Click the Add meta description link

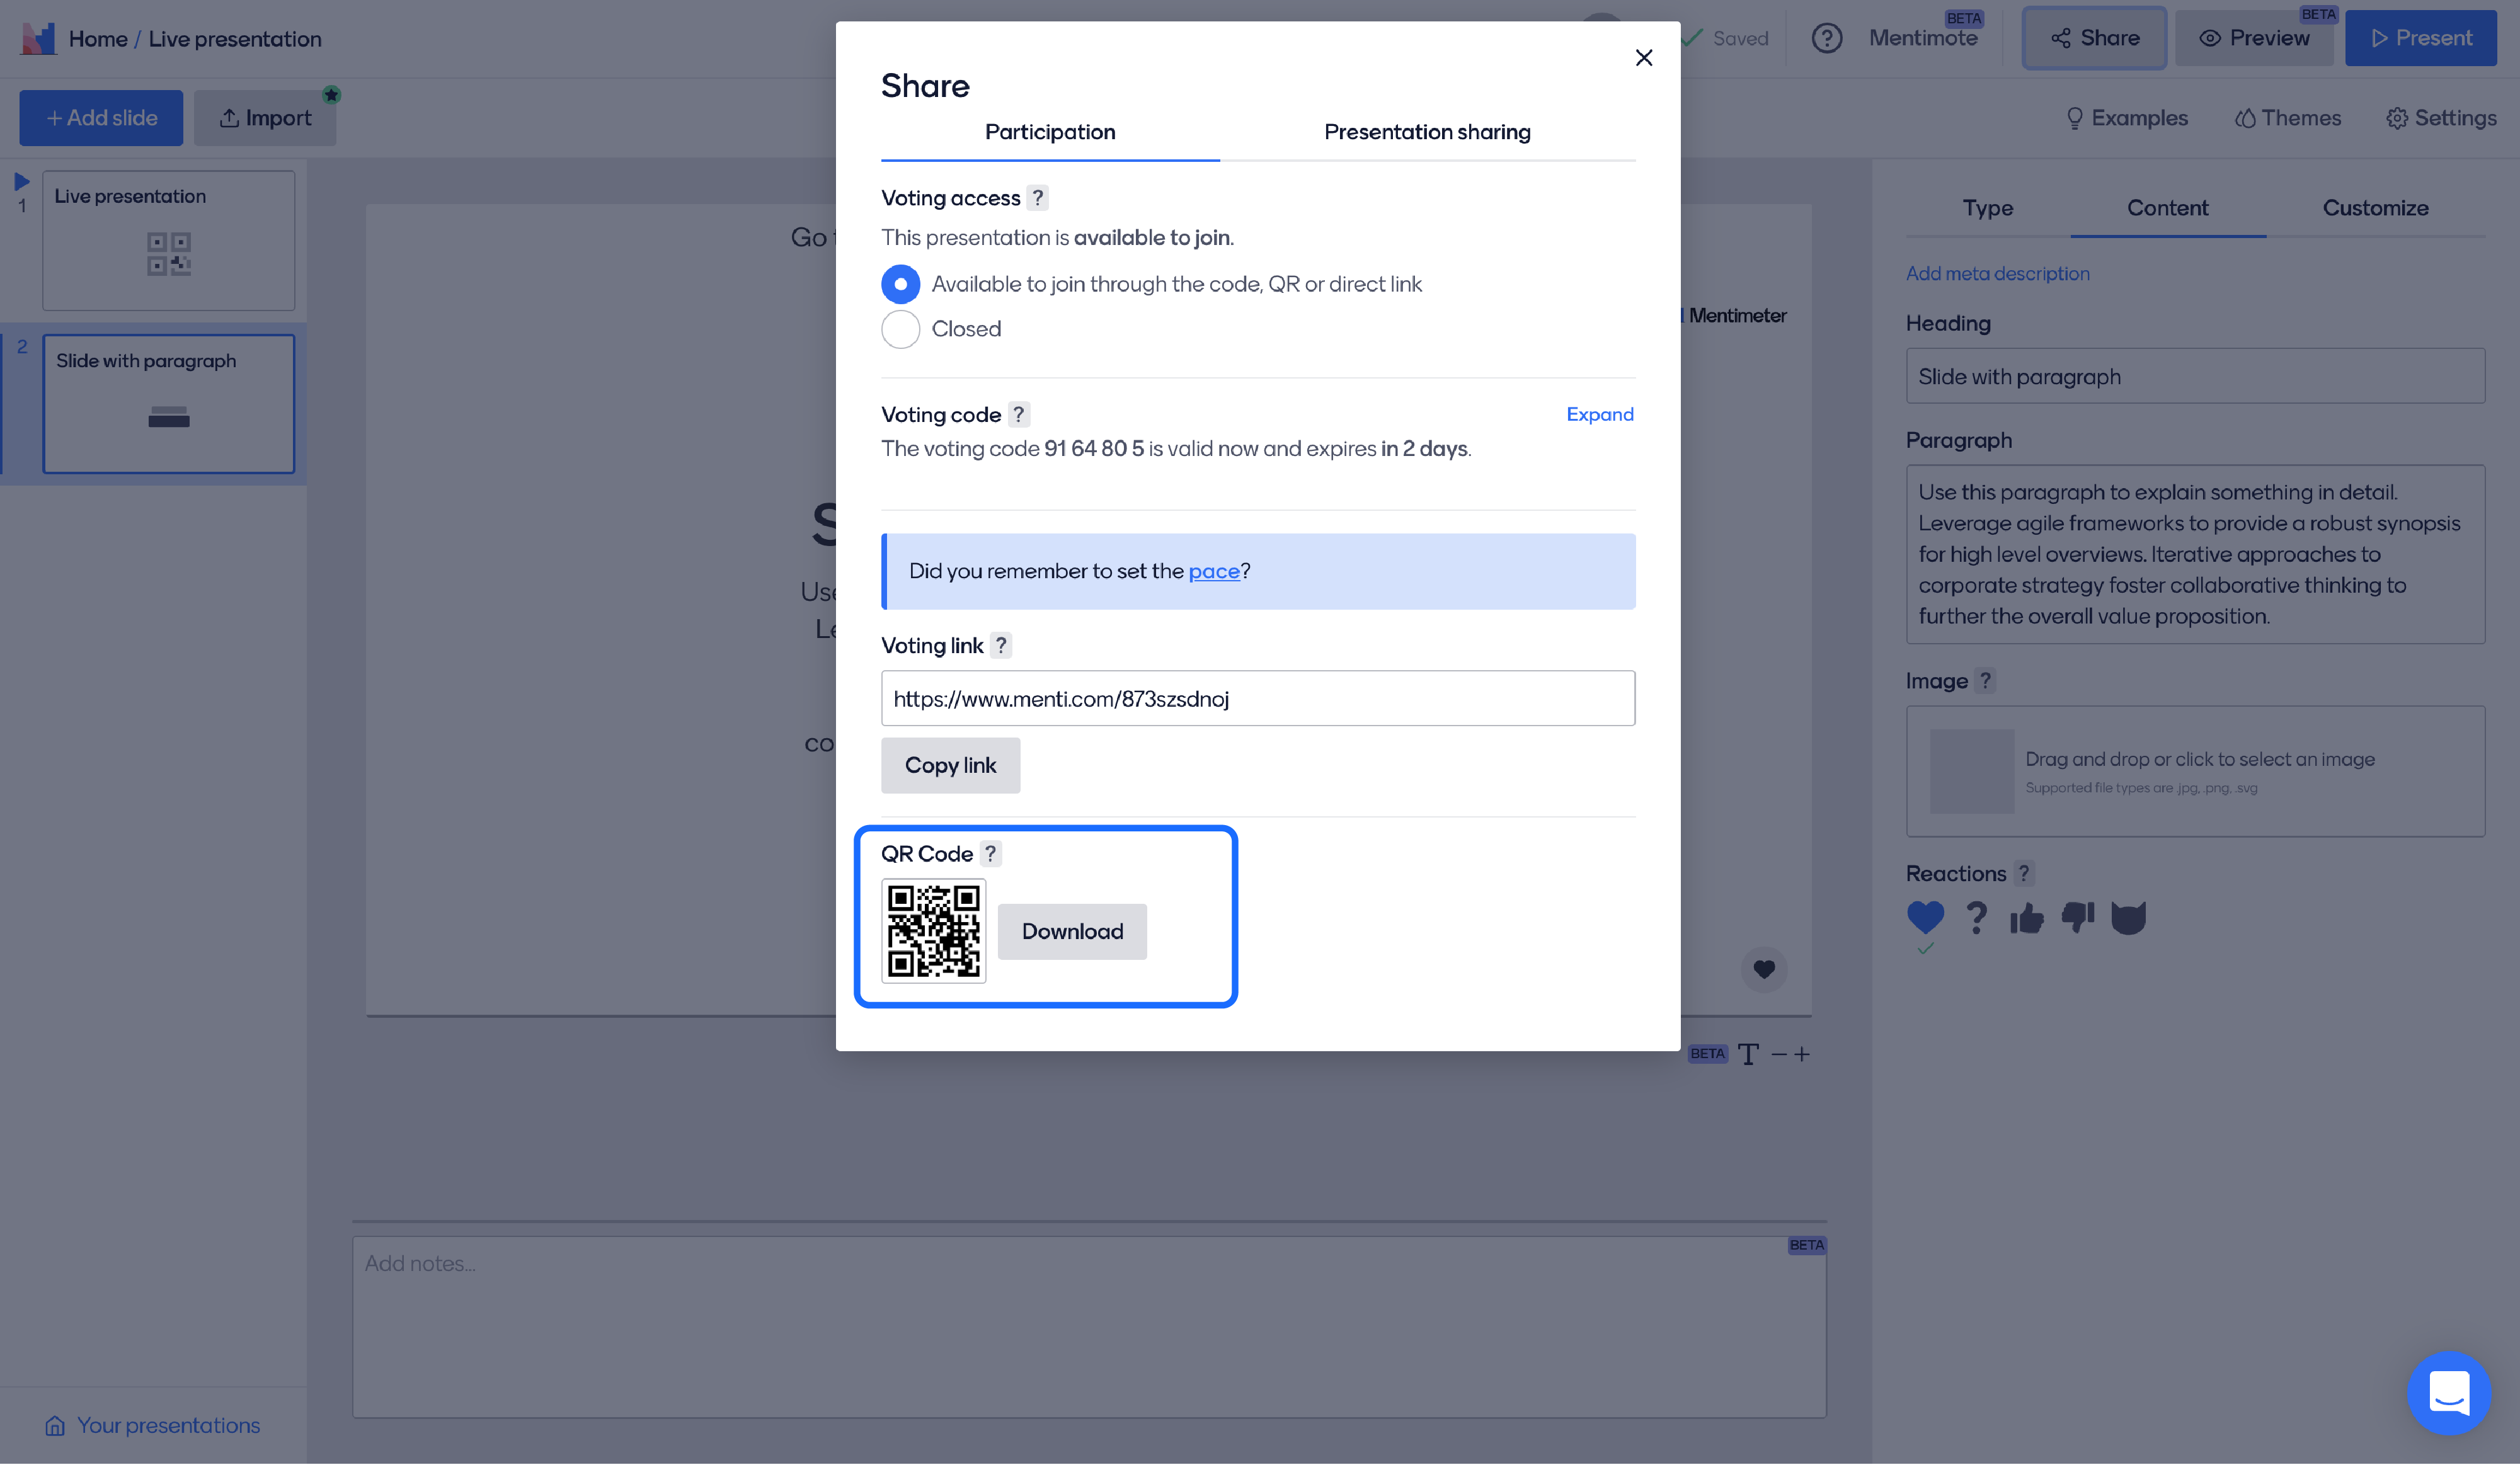(1997, 274)
